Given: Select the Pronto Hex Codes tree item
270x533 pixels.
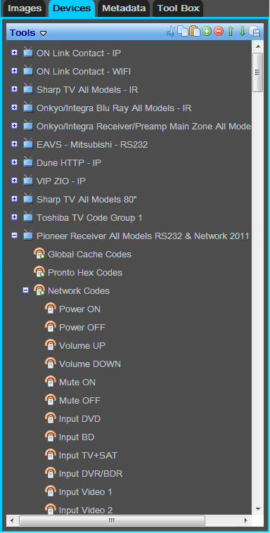Looking at the screenshot, I should pos(85,273).
